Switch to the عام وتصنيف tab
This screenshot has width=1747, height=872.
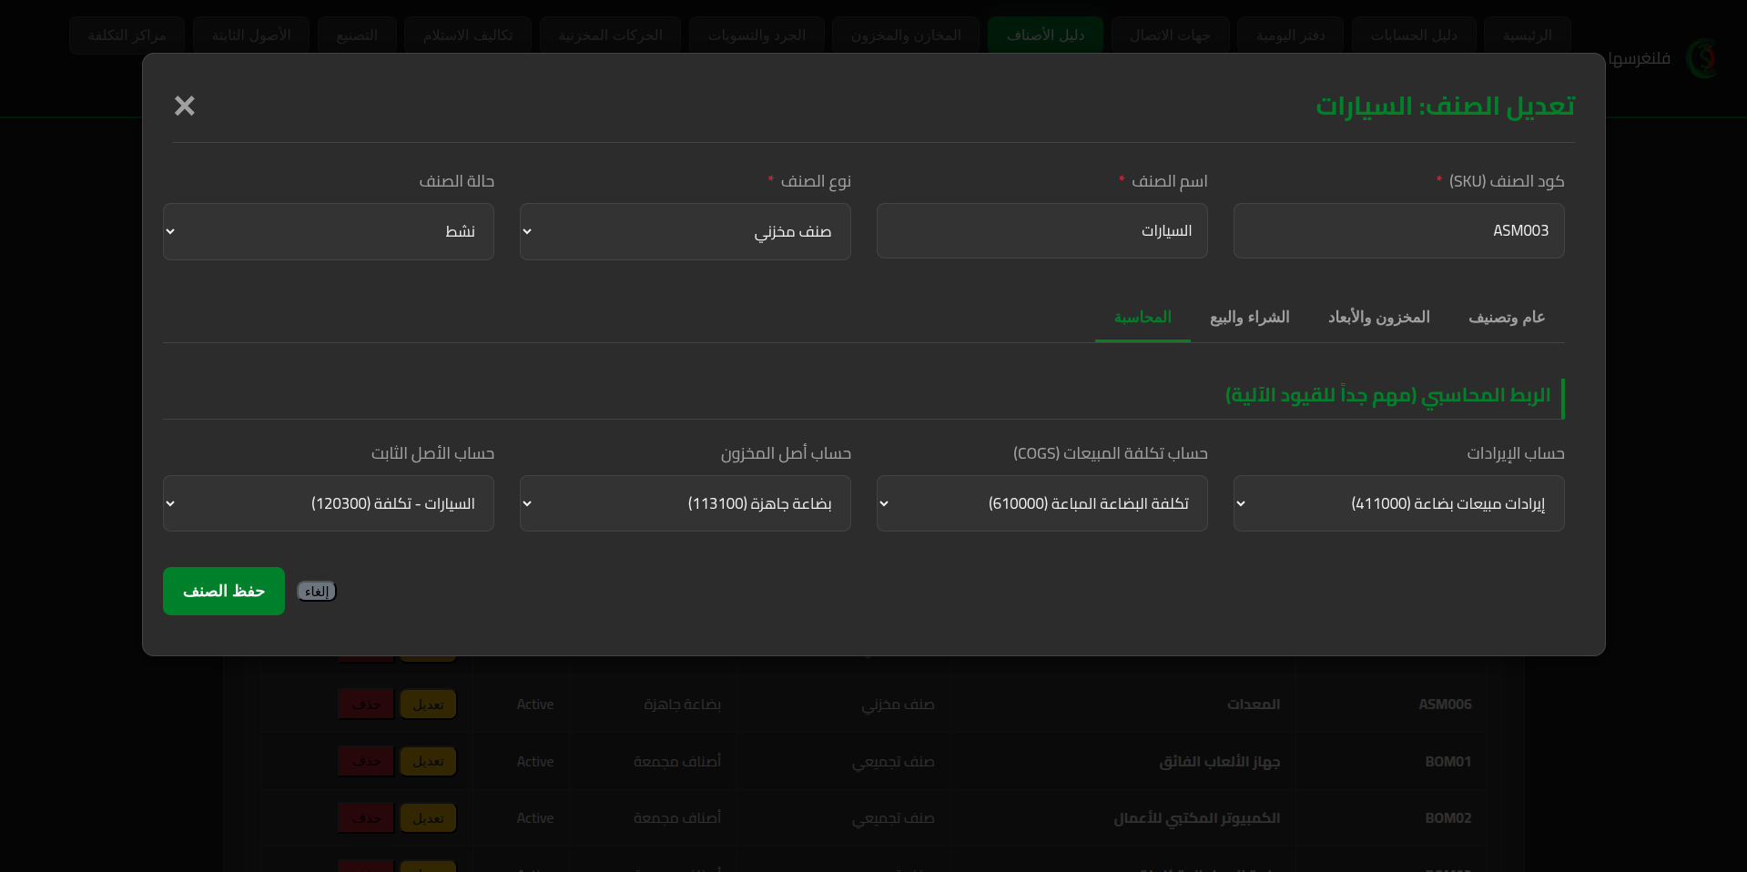[x=1506, y=317]
